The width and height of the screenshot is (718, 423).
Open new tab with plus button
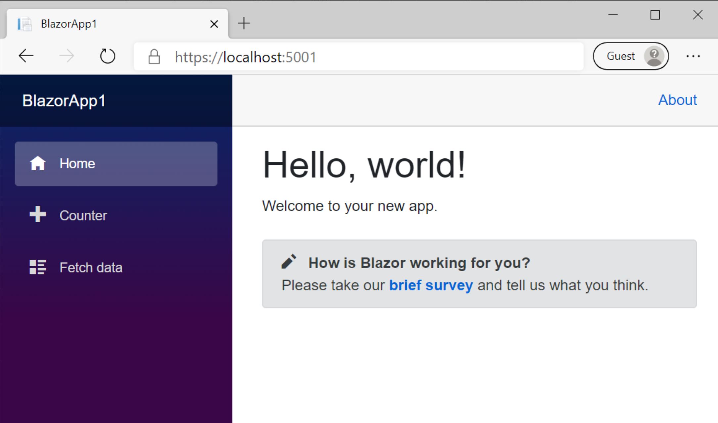244,23
